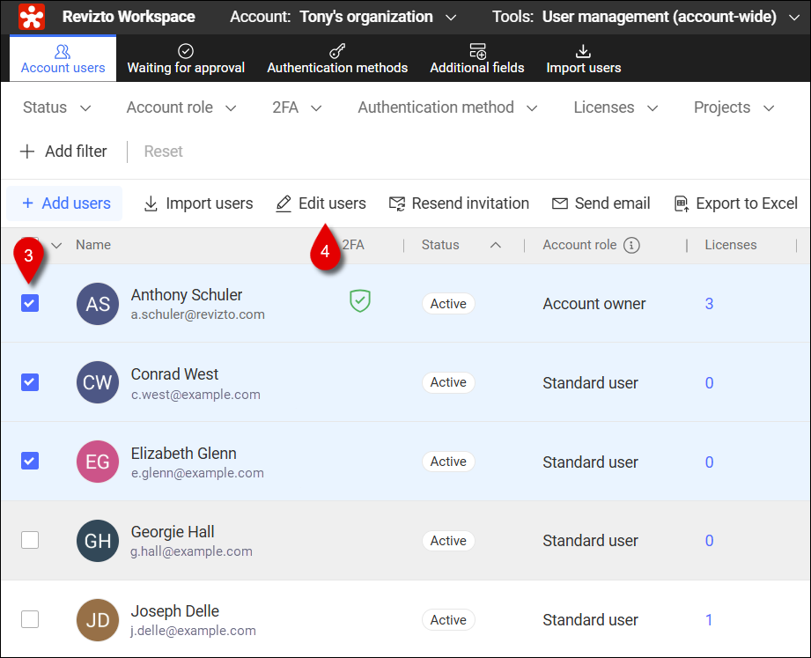Uncheck Conrad West's checkbox
Viewport: 811px width, 658px height.
[30, 382]
